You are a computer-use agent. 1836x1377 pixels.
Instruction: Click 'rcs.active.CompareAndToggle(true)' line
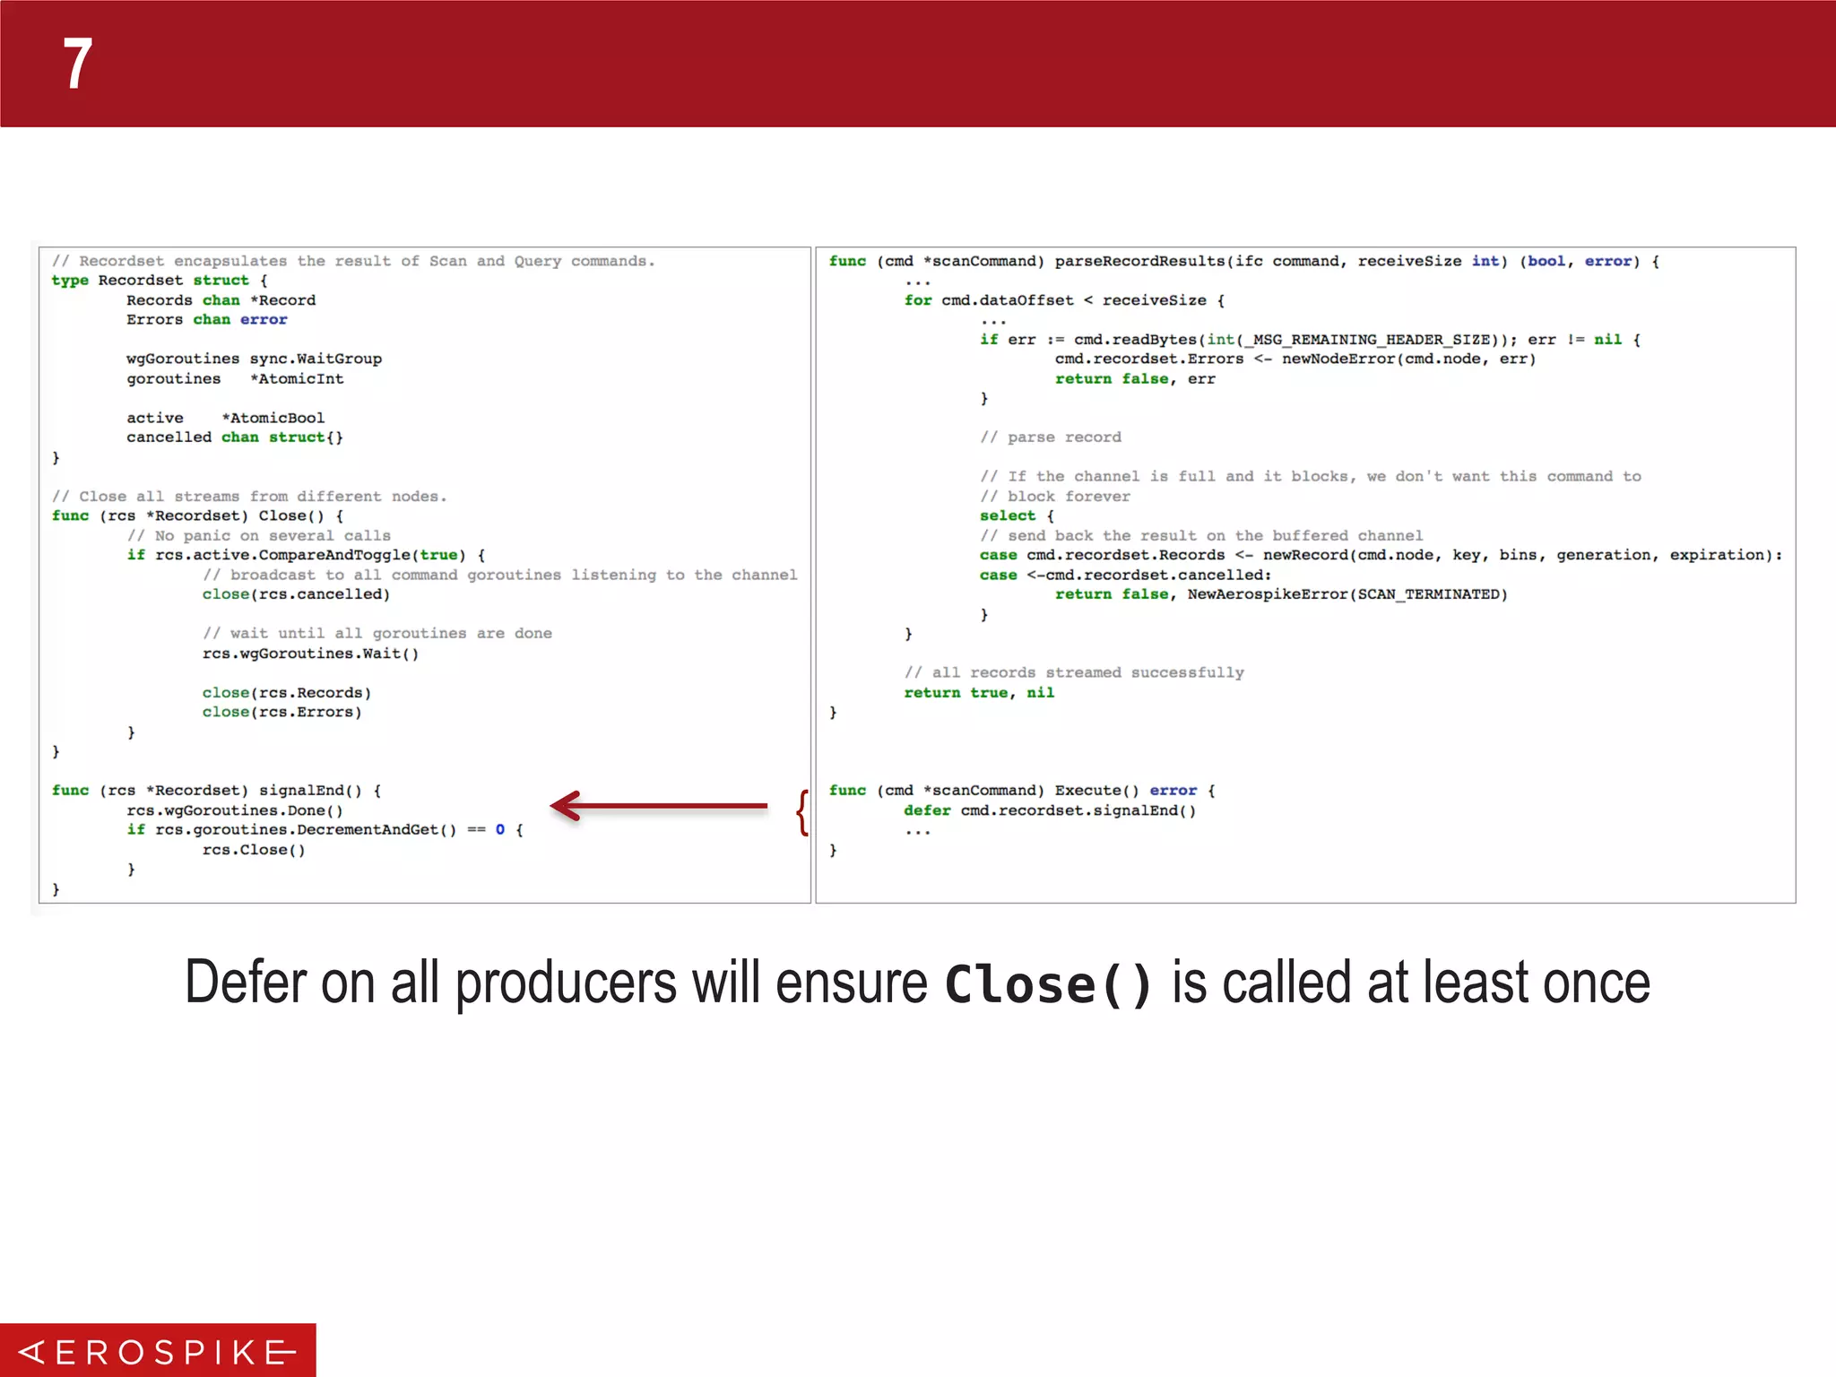coord(306,556)
